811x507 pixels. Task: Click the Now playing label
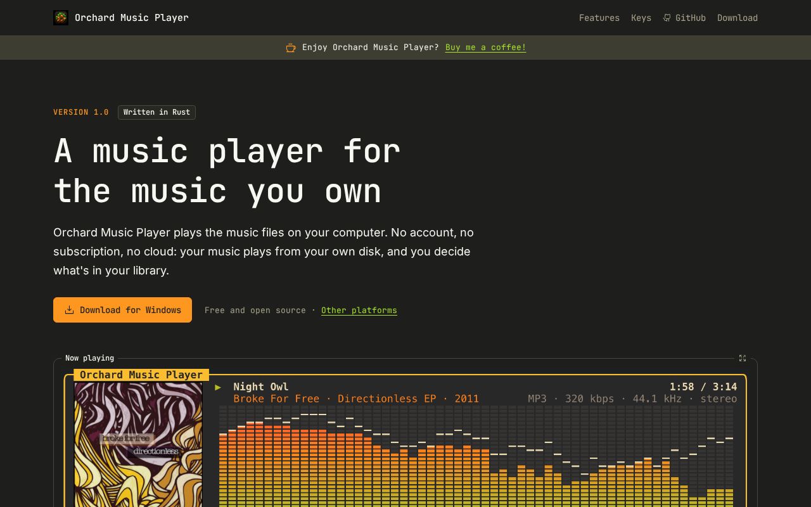coord(89,358)
